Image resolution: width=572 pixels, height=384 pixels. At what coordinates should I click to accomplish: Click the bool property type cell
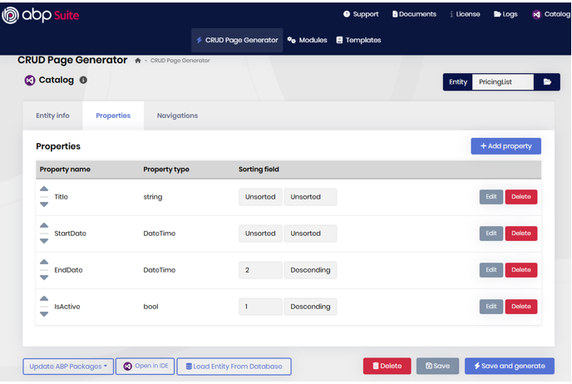coord(150,307)
